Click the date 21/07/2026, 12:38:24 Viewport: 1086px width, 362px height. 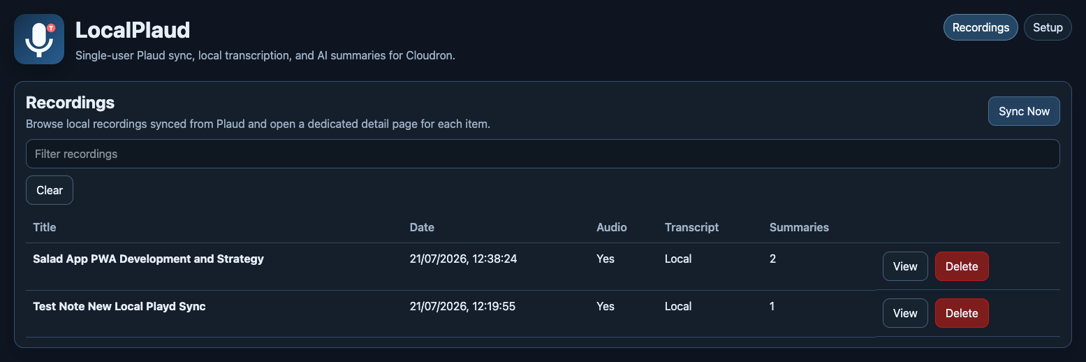(x=463, y=259)
